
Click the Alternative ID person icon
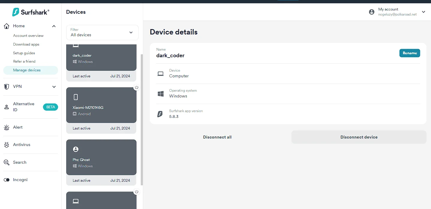pyautogui.click(x=6, y=107)
